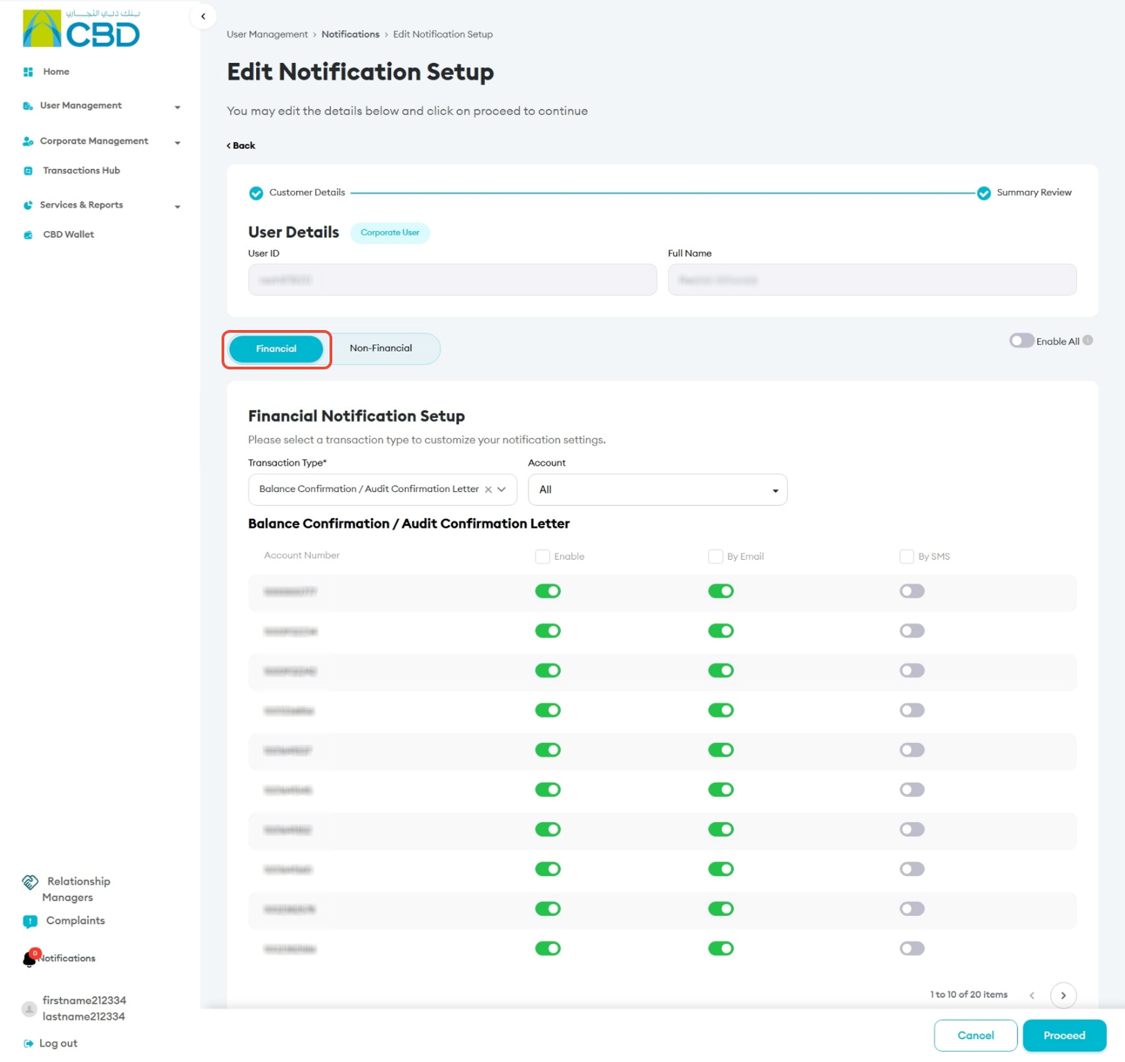Image resolution: width=1125 pixels, height=1062 pixels.
Task: Expand the Corporate Management menu arrow
Action: (x=177, y=143)
